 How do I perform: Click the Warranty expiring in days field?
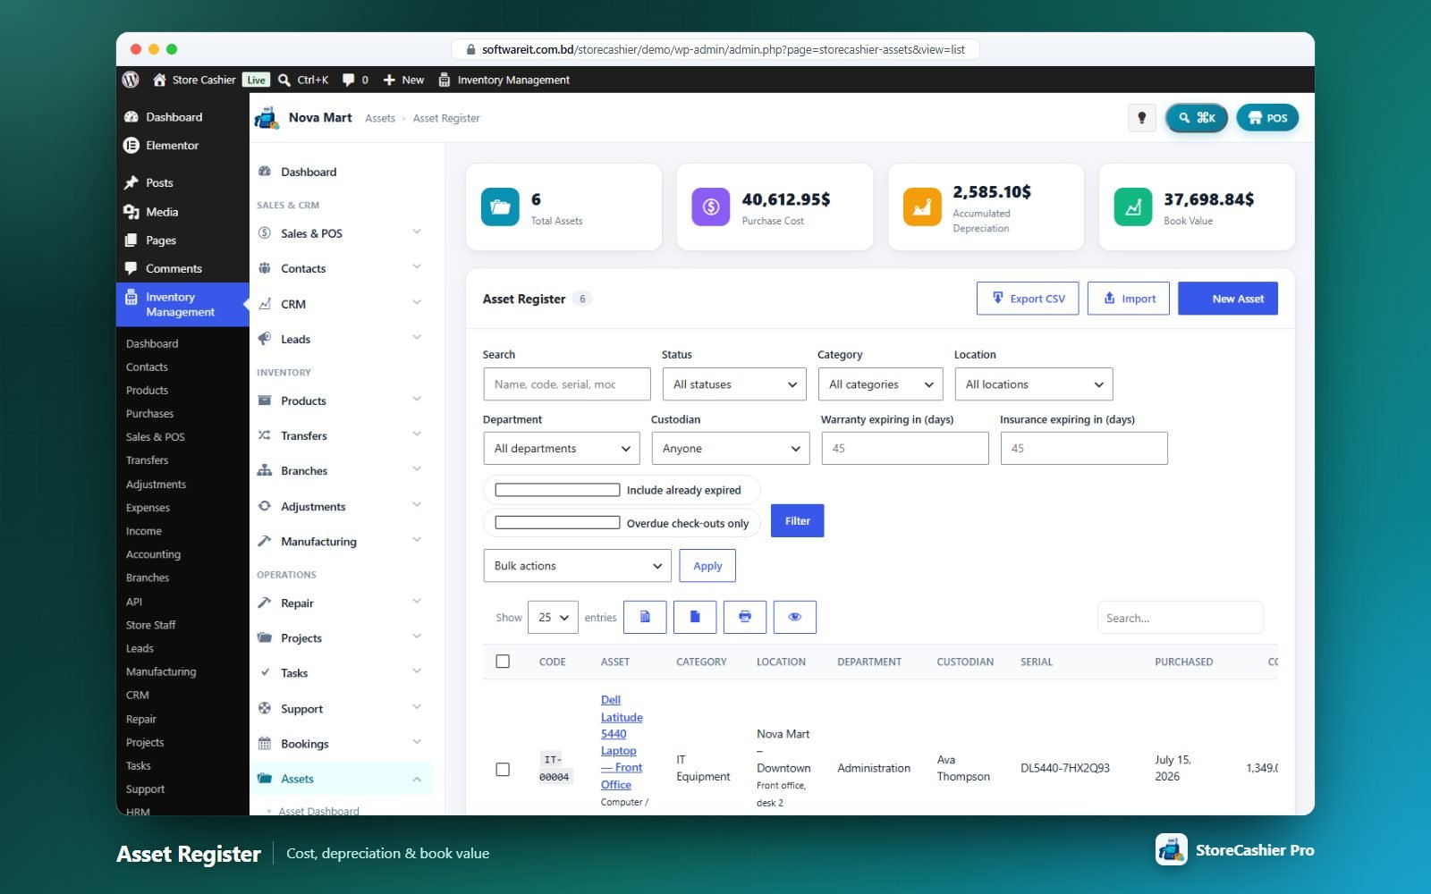click(905, 448)
